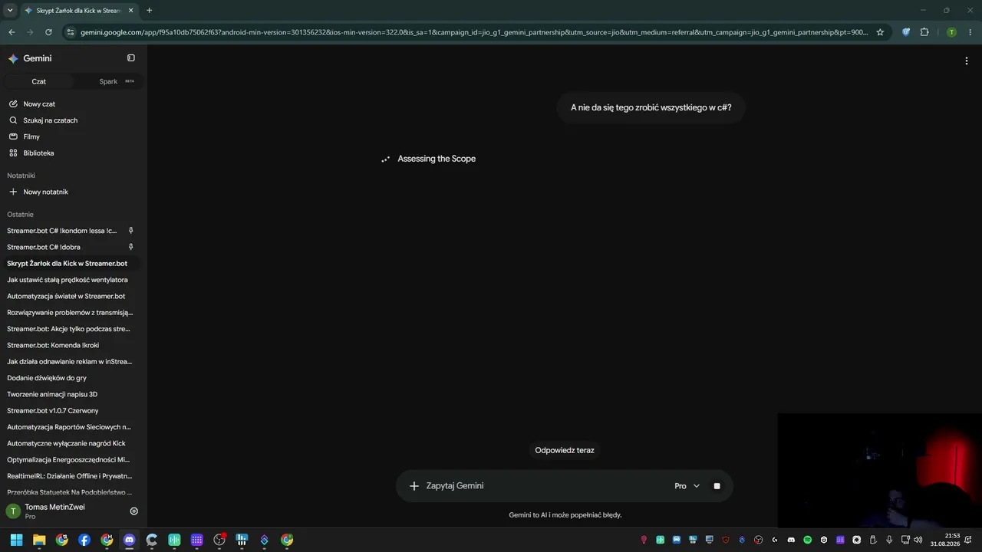Open the settings gear next to account name
This screenshot has height=552, width=982.
pos(134,511)
